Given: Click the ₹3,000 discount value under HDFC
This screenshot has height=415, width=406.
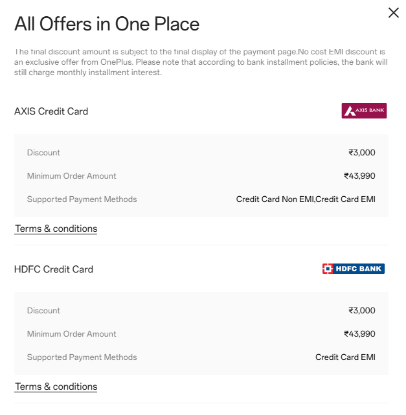Looking at the screenshot, I should click(x=361, y=311).
